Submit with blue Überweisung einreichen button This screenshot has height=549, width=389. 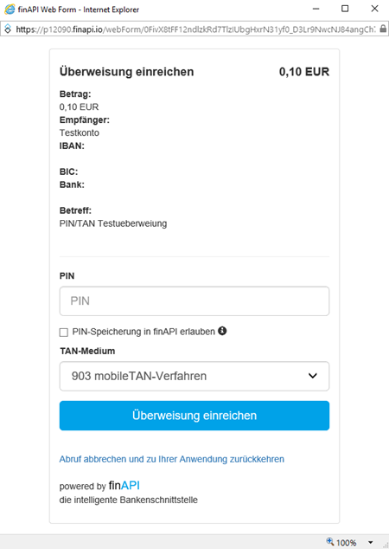point(194,416)
